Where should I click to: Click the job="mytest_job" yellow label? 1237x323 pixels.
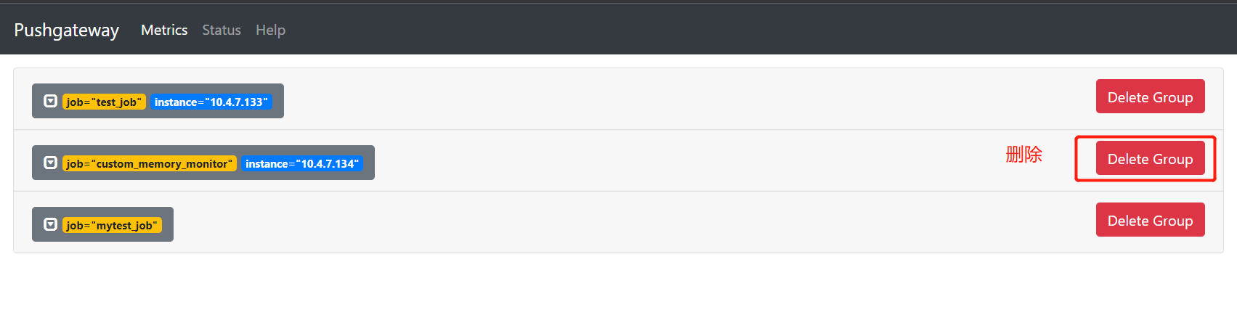pos(112,225)
